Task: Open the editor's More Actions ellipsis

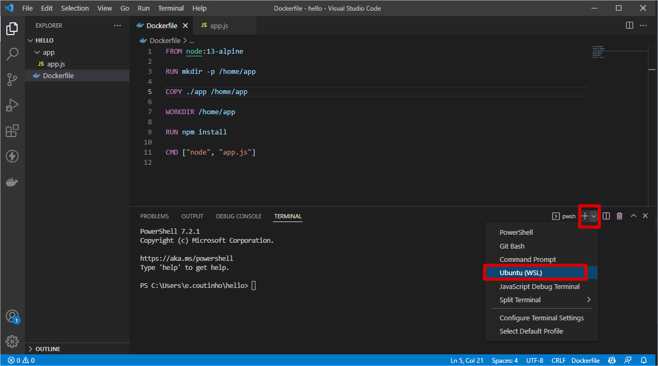Action: coord(643,25)
